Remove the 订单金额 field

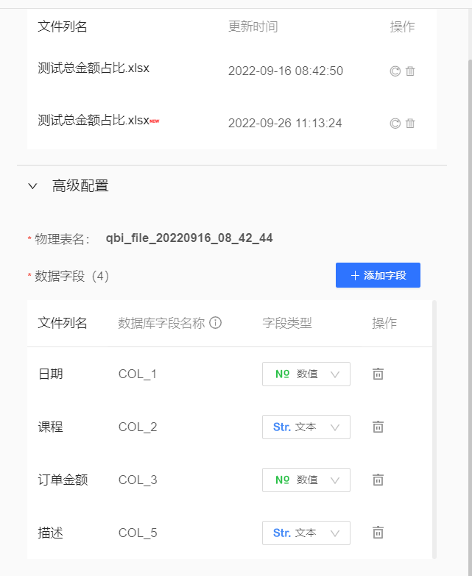(x=378, y=480)
